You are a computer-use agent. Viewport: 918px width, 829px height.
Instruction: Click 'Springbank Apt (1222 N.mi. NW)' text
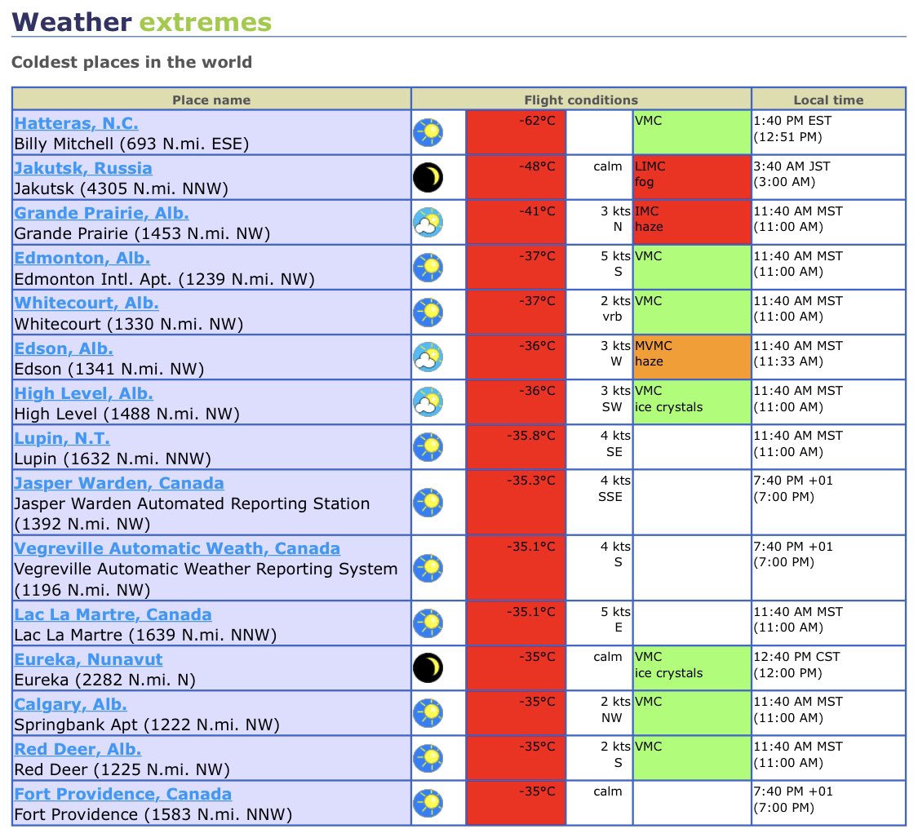(x=147, y=725)
